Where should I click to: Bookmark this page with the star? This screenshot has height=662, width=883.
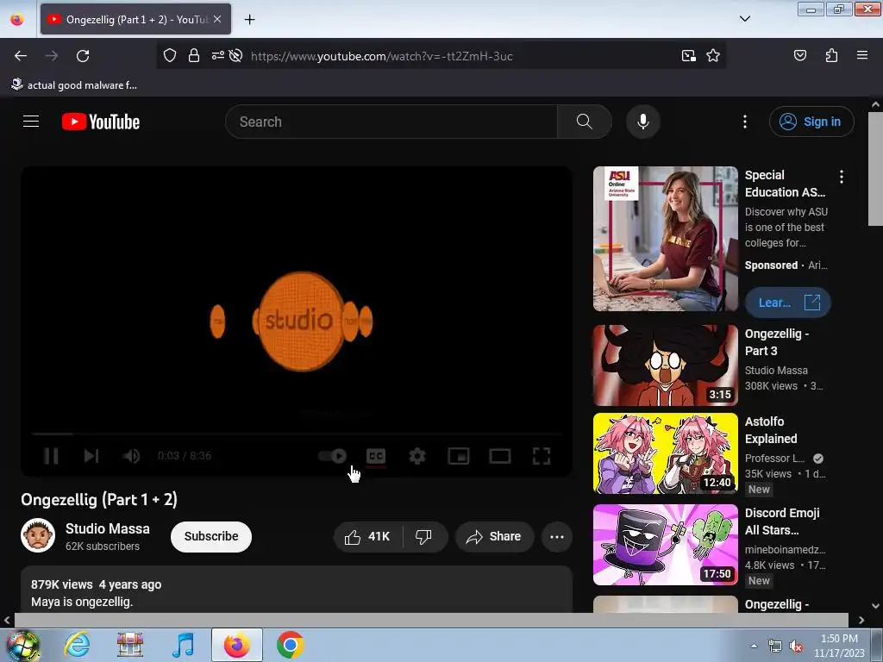tap(713, 56)
